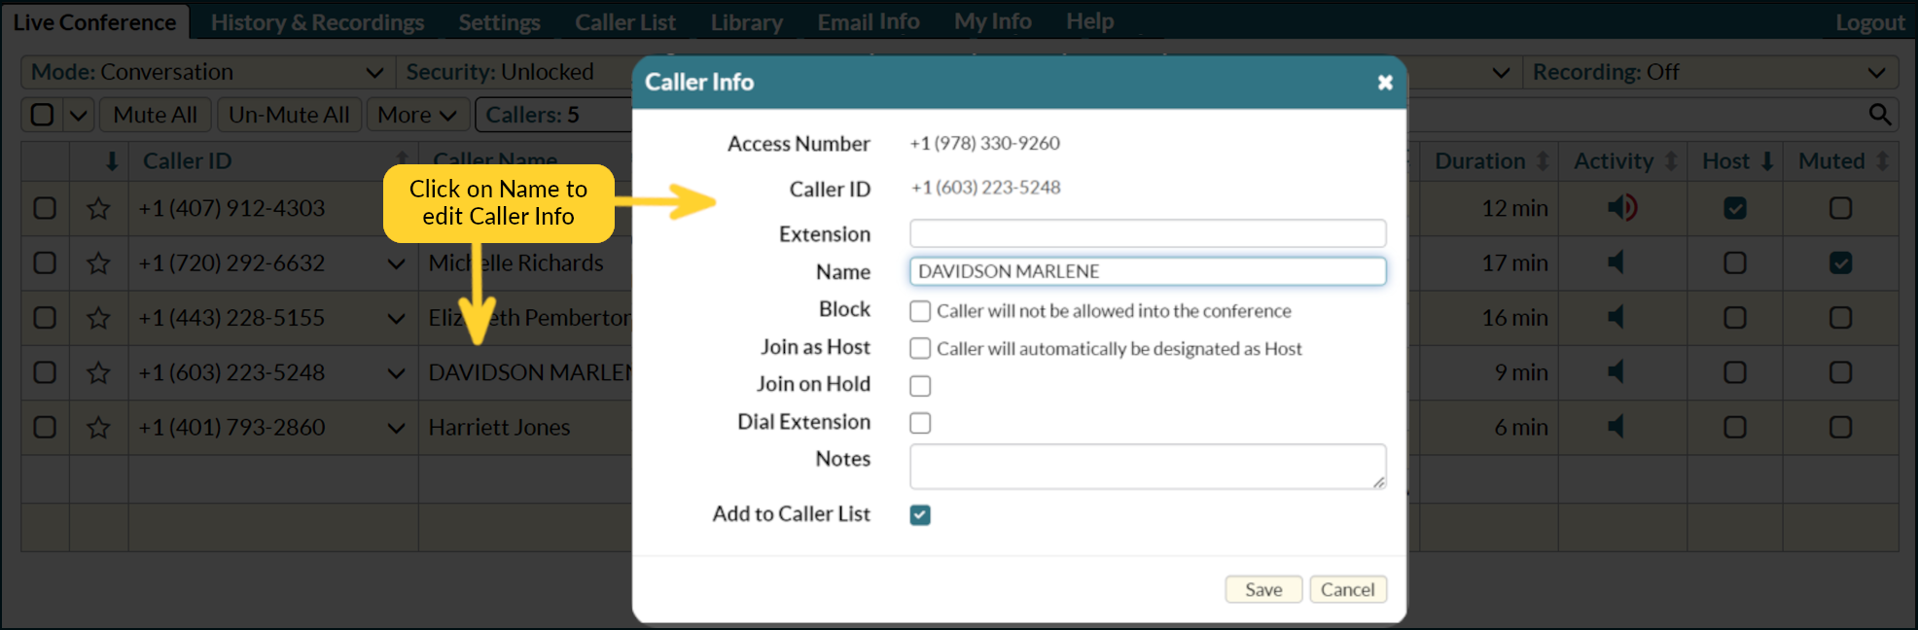This screenshot has height=630, width=1918.
Task: Open the Email Info tab
Action: (x=868, y=21)
